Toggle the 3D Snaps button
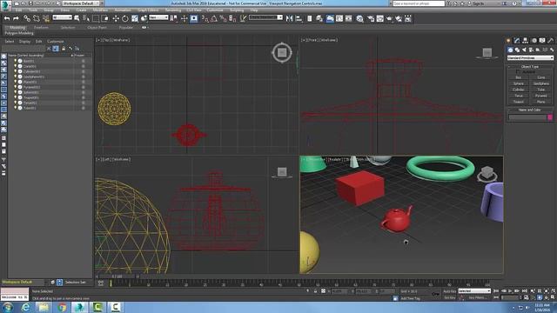This screenshot has height=313, width=557. [205, 18]
